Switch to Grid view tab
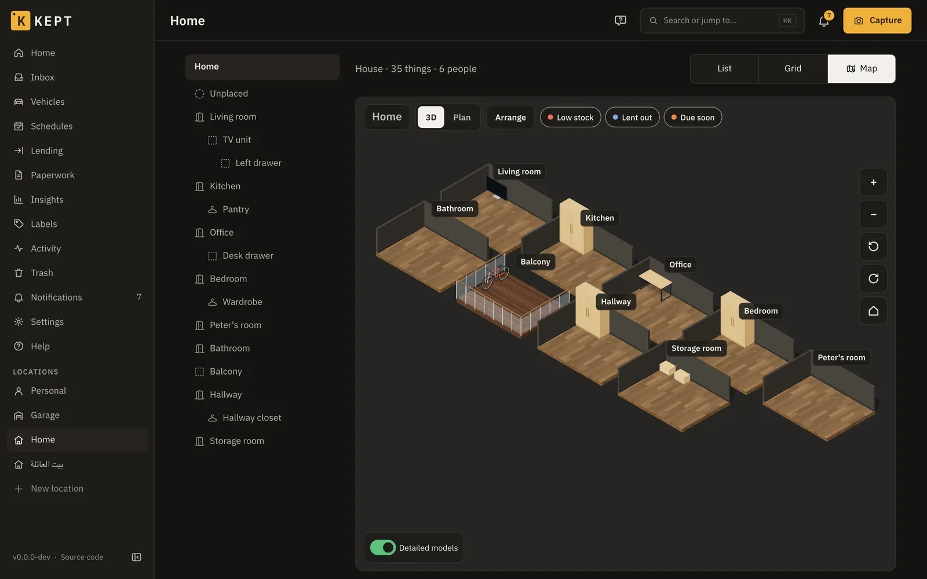This screenshot has height=579, width=927. (x=793, y=69)
